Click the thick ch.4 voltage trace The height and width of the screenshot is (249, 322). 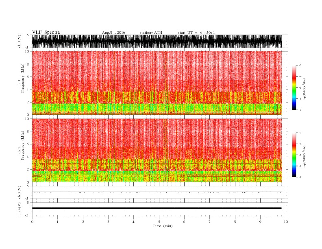pos(157,208)
